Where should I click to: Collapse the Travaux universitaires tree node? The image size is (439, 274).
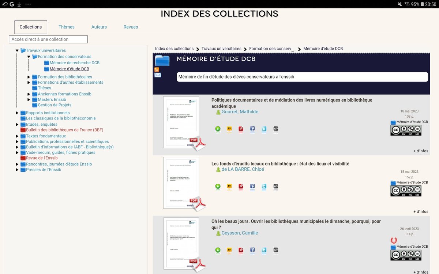pos(17,50)
